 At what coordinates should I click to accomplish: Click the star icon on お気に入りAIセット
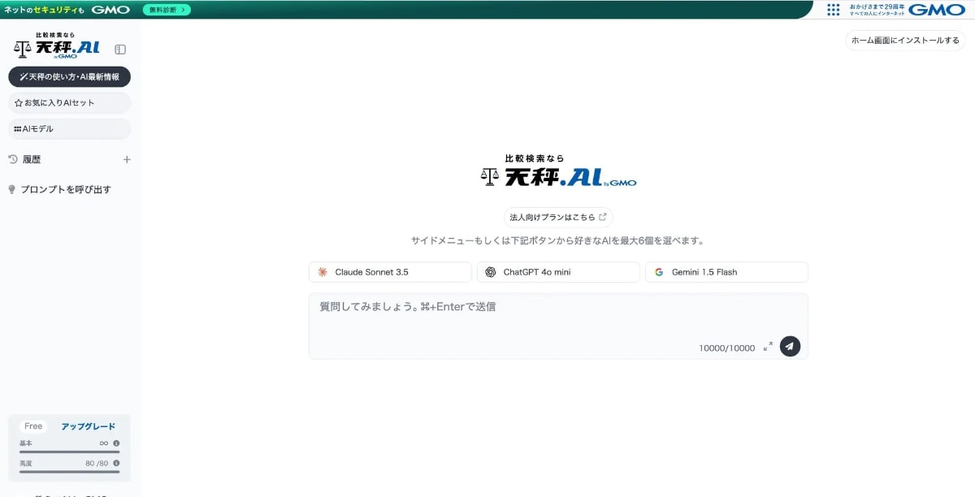coord(19,103)
